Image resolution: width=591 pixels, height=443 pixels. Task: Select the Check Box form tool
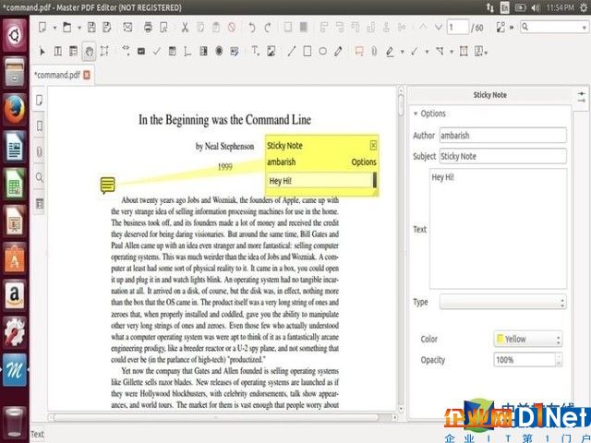[x=157, y=51]
